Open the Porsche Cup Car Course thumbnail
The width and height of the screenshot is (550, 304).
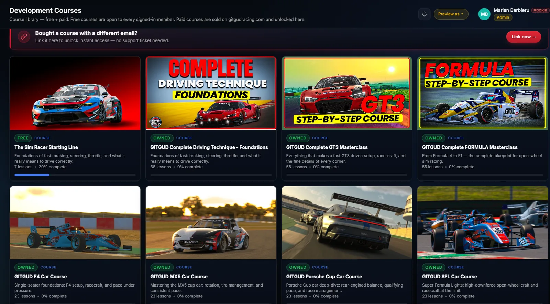347,223
